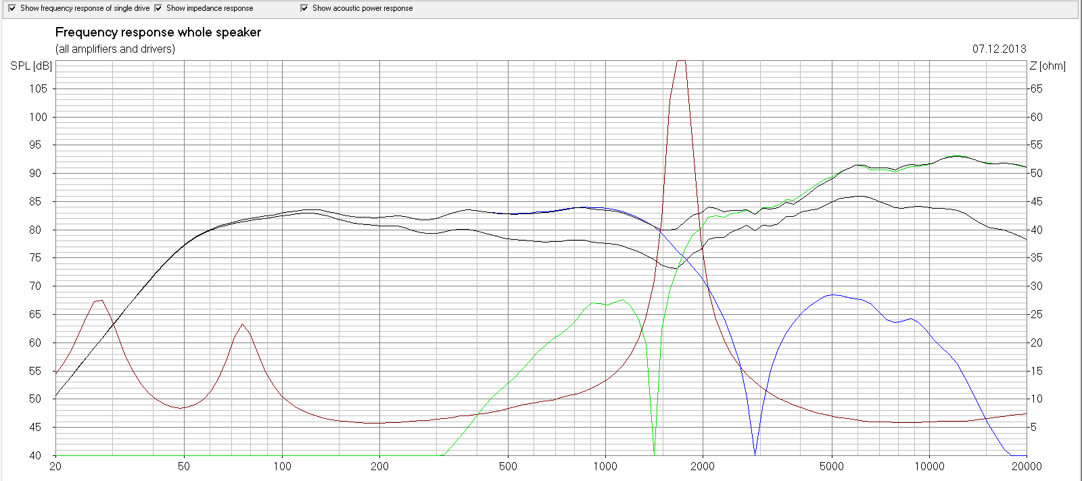This screenshot has height=481, width=1082.
Task: Click the 65 tick on the ohm axis
Action: click(1036, 88)
